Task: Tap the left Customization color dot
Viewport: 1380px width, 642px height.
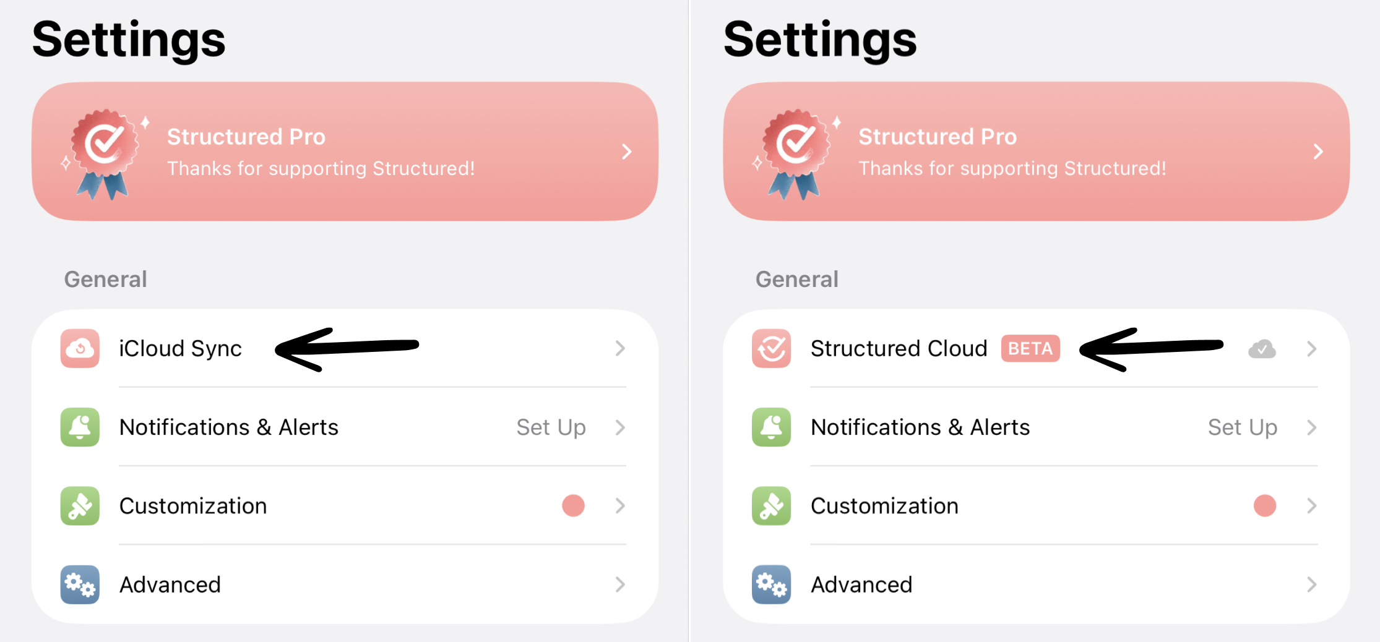Action: [573, 505]
